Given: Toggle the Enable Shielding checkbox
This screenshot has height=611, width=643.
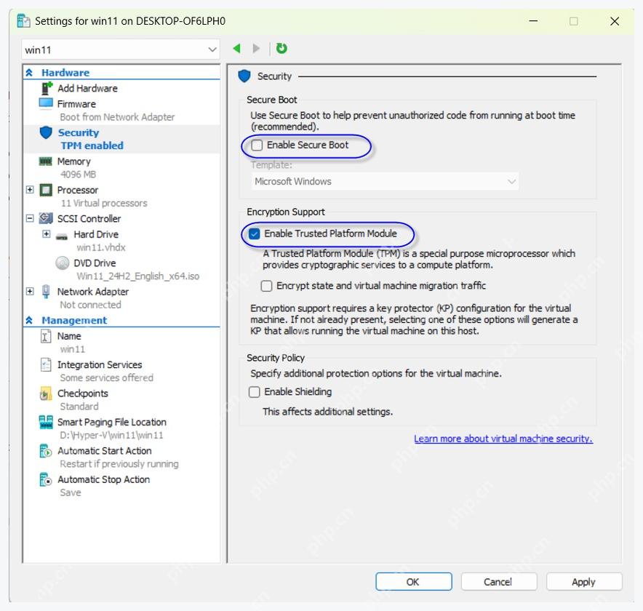Looking at the screenshot, I should pyautogui.click(x=255, y=392).
